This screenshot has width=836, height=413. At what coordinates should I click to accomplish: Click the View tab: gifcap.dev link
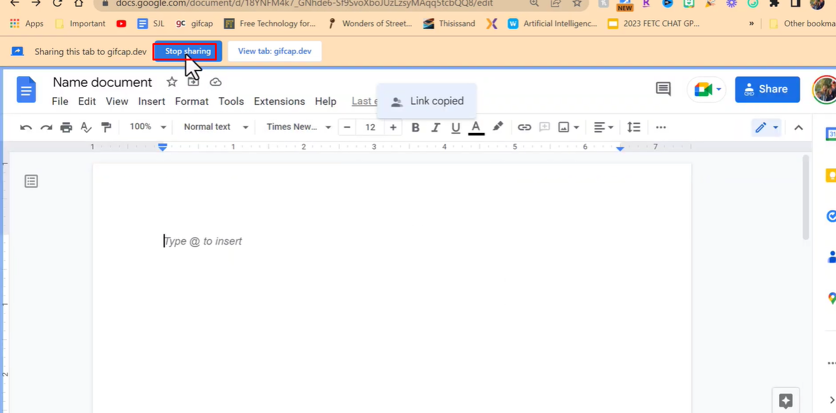pyautogui.click(x=274, y=51)
